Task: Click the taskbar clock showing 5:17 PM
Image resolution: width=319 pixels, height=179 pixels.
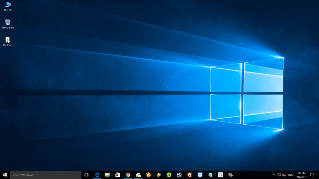Action: [x=301, y=175]
